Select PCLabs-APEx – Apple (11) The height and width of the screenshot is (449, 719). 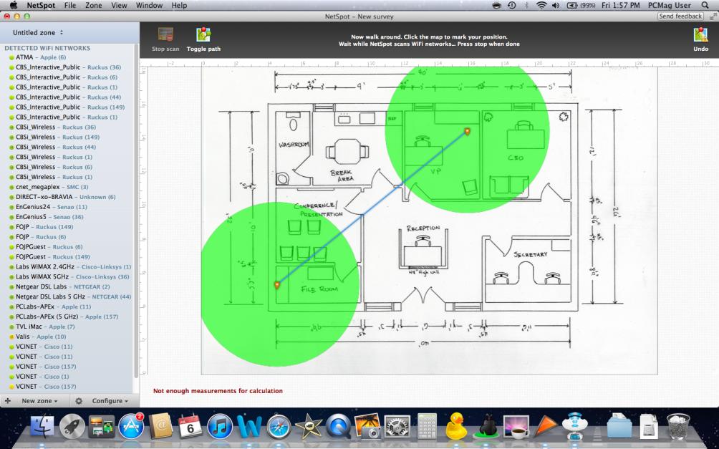pos(53,306)
